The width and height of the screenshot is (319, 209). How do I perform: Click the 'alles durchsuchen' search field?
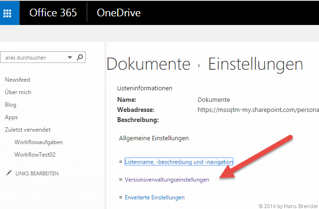tap(34, 58)
